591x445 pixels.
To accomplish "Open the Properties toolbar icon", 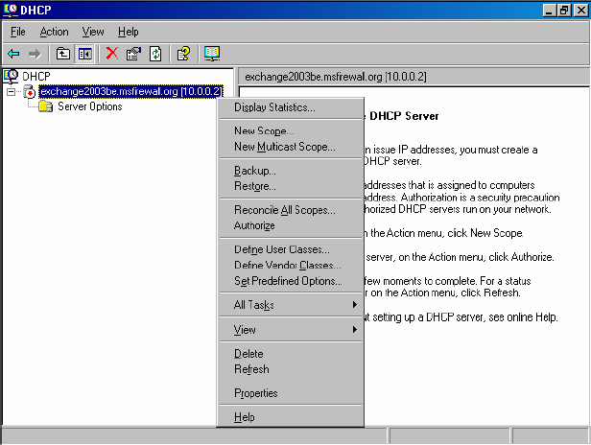I will 133,54.
